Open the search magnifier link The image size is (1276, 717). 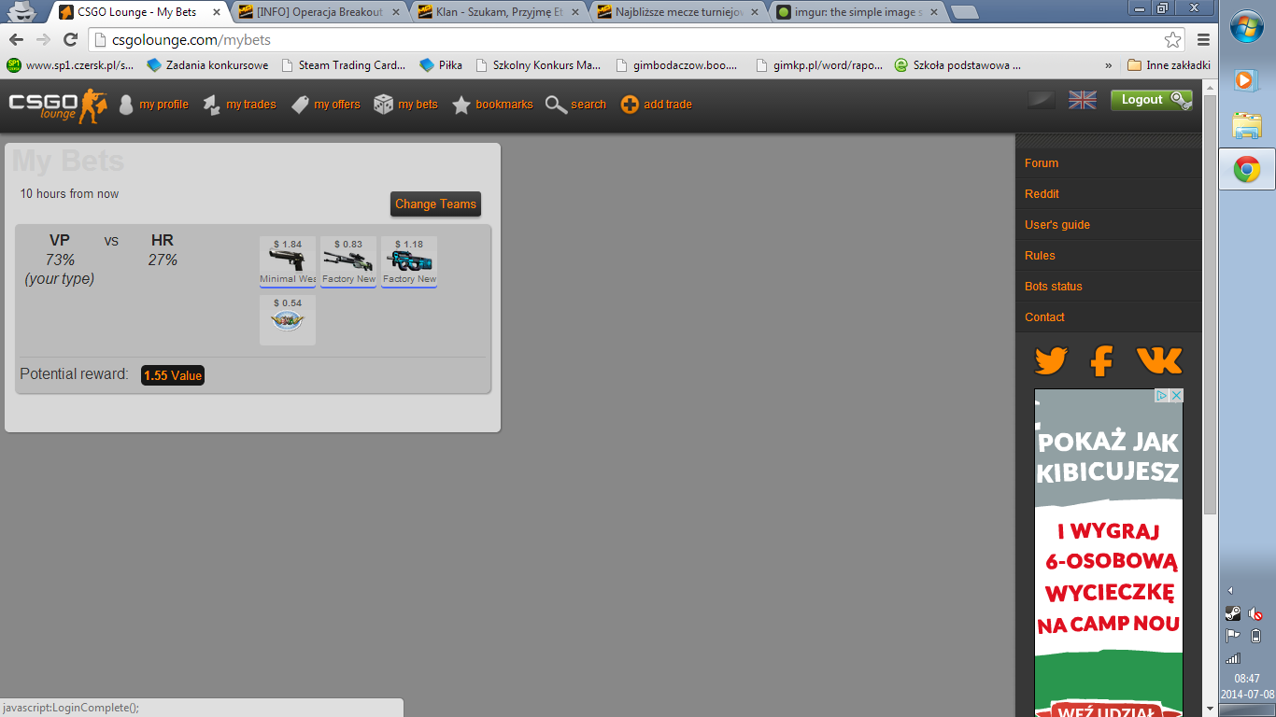(x=575, y=105)
